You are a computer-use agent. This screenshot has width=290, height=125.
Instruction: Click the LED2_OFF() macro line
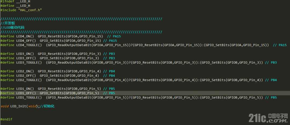pos(57,76)
